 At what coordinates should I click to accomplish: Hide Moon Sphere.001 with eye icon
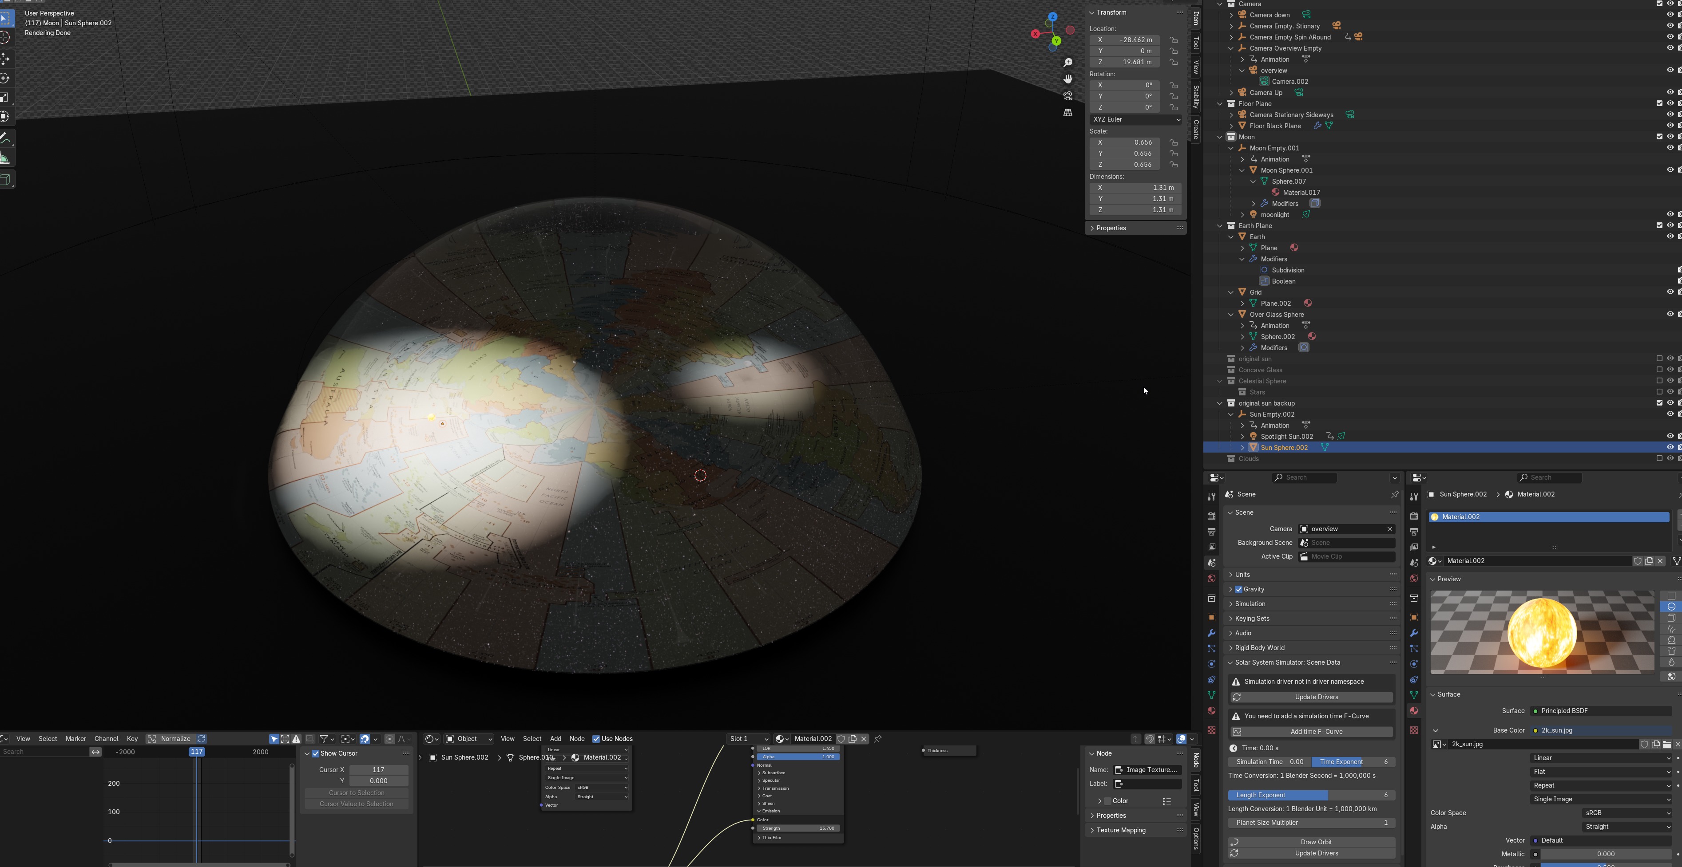[1670, 169]
